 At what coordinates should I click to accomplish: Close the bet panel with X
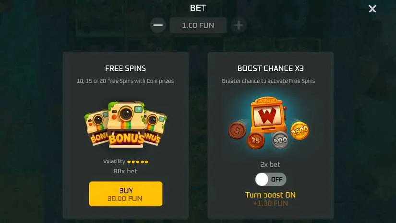click(372, 9)
